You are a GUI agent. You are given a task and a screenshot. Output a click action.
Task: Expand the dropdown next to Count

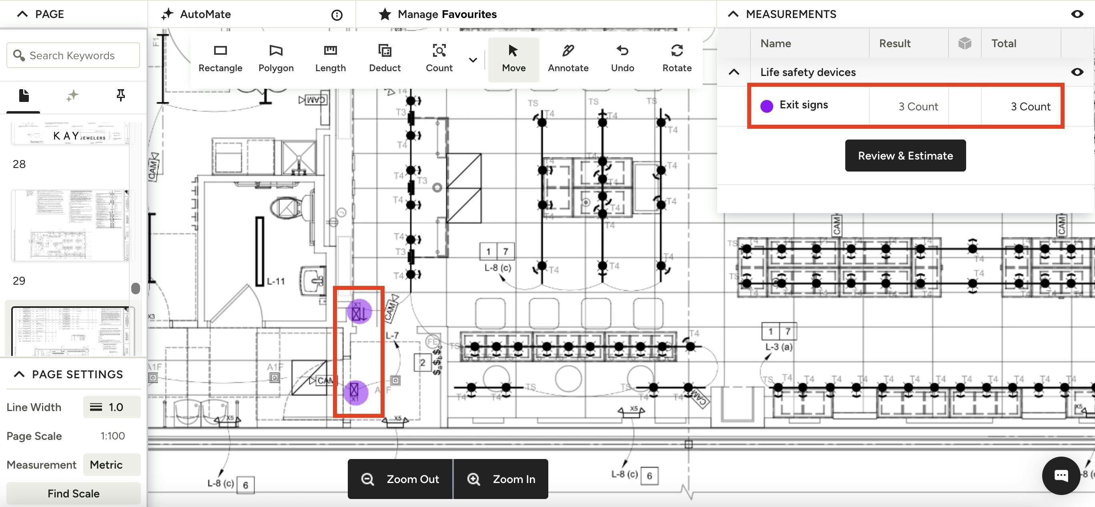(473, 60)
